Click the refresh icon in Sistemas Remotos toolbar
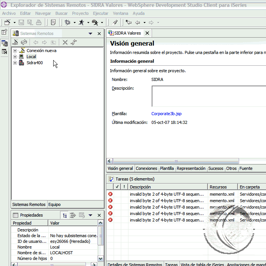266x266 pixels. click(x=24, y=42)
